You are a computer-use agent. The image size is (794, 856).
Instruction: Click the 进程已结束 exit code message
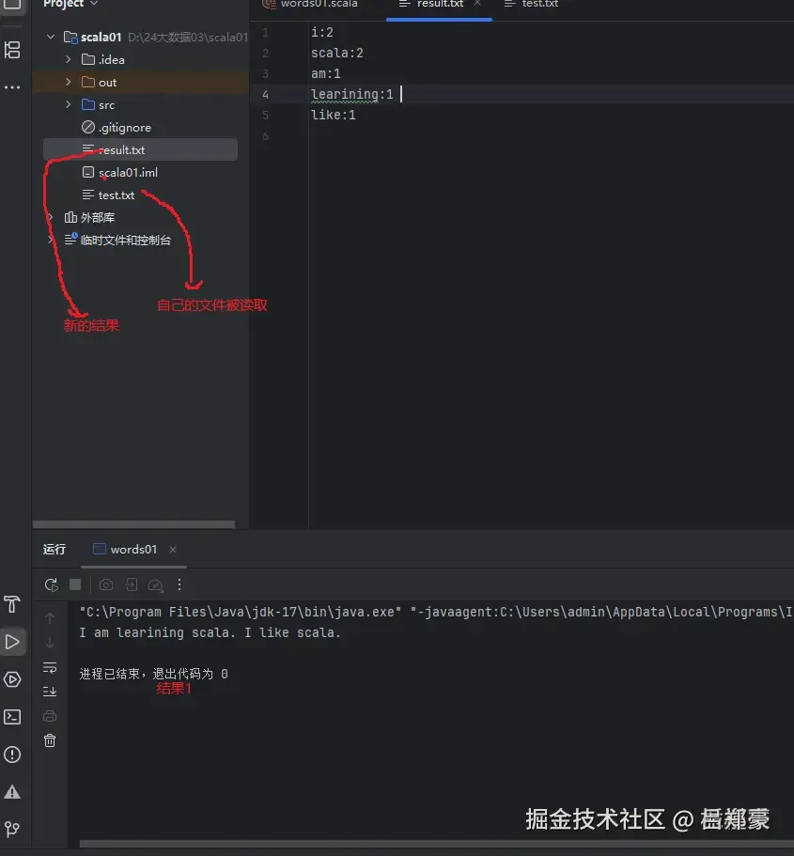click(x=153, y=674)
